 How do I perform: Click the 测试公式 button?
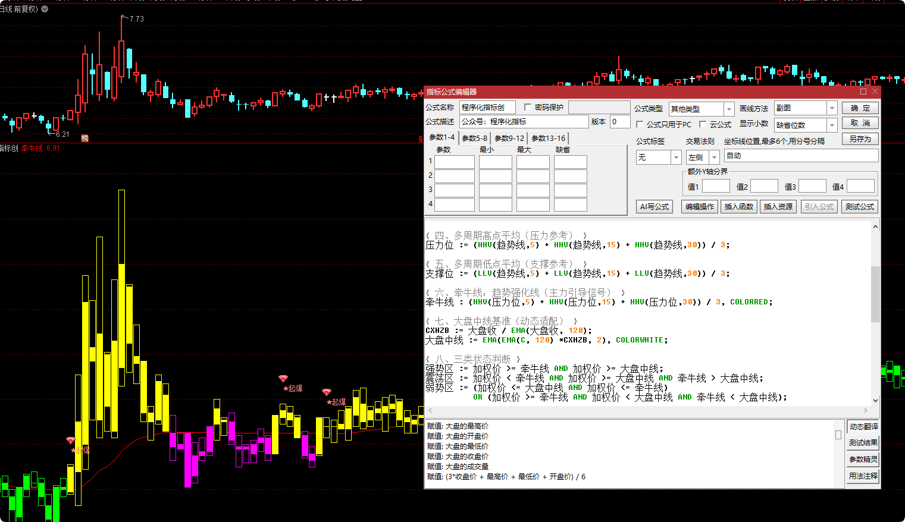point(859,207)
